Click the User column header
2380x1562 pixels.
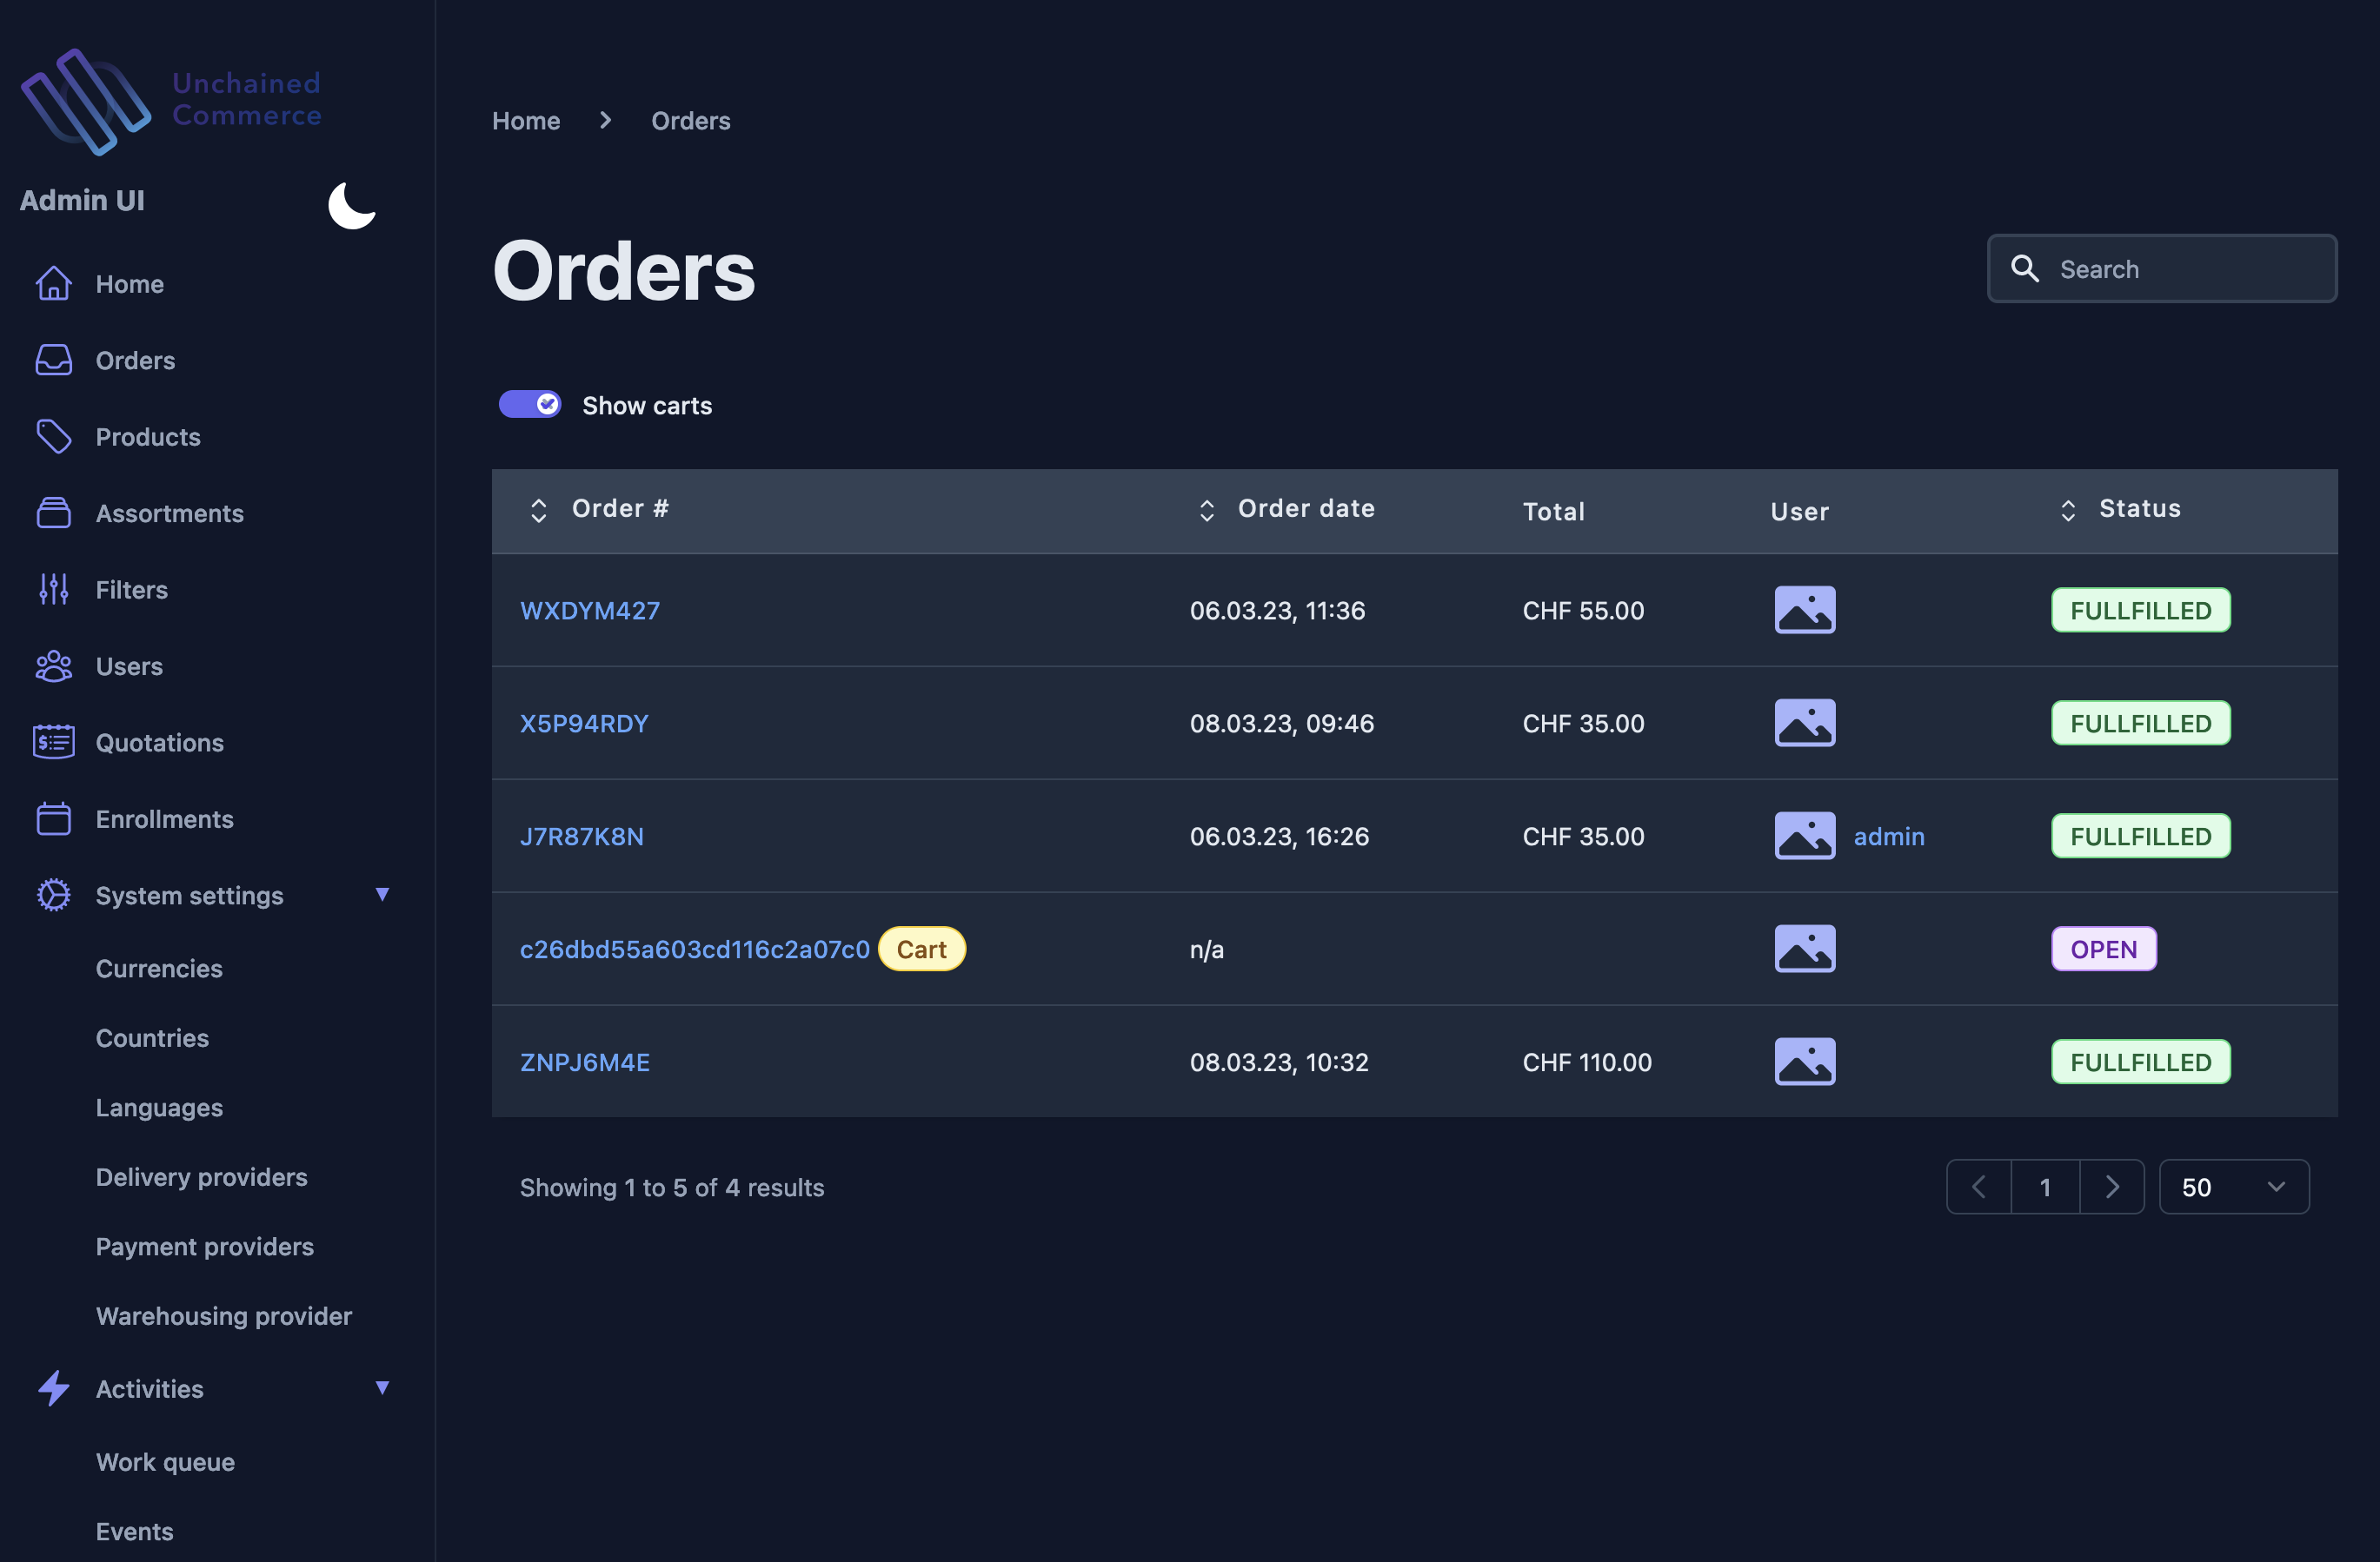pyautogui.click(x=1800, y=512)
